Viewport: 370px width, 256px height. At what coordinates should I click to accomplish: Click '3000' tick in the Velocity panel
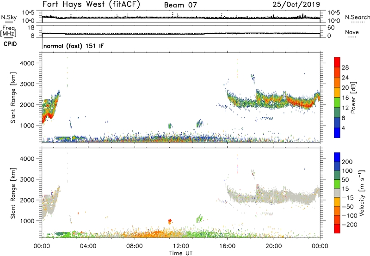(27, 179)
